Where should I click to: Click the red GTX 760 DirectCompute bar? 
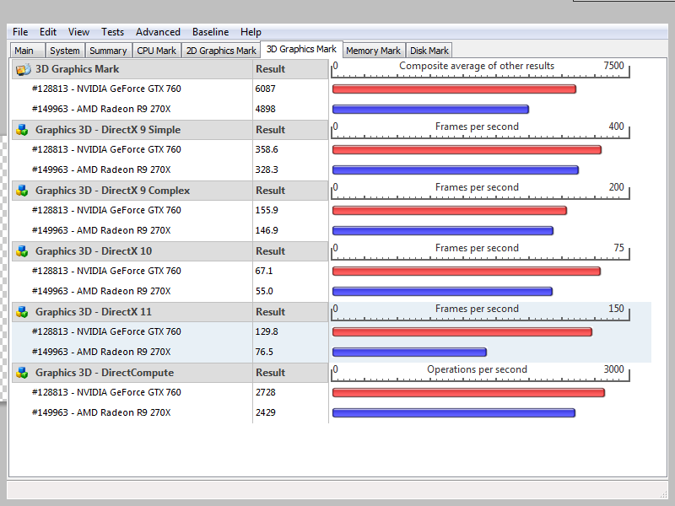click(x=468, y=392)
